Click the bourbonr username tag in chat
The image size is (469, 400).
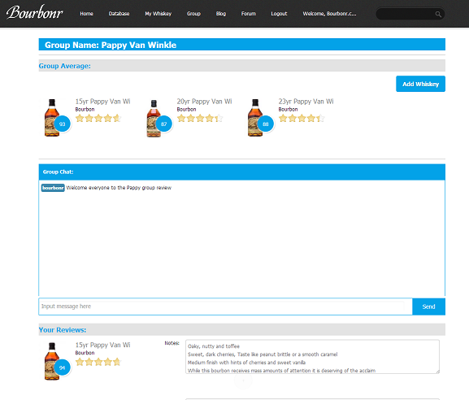(x=53, y=188)
